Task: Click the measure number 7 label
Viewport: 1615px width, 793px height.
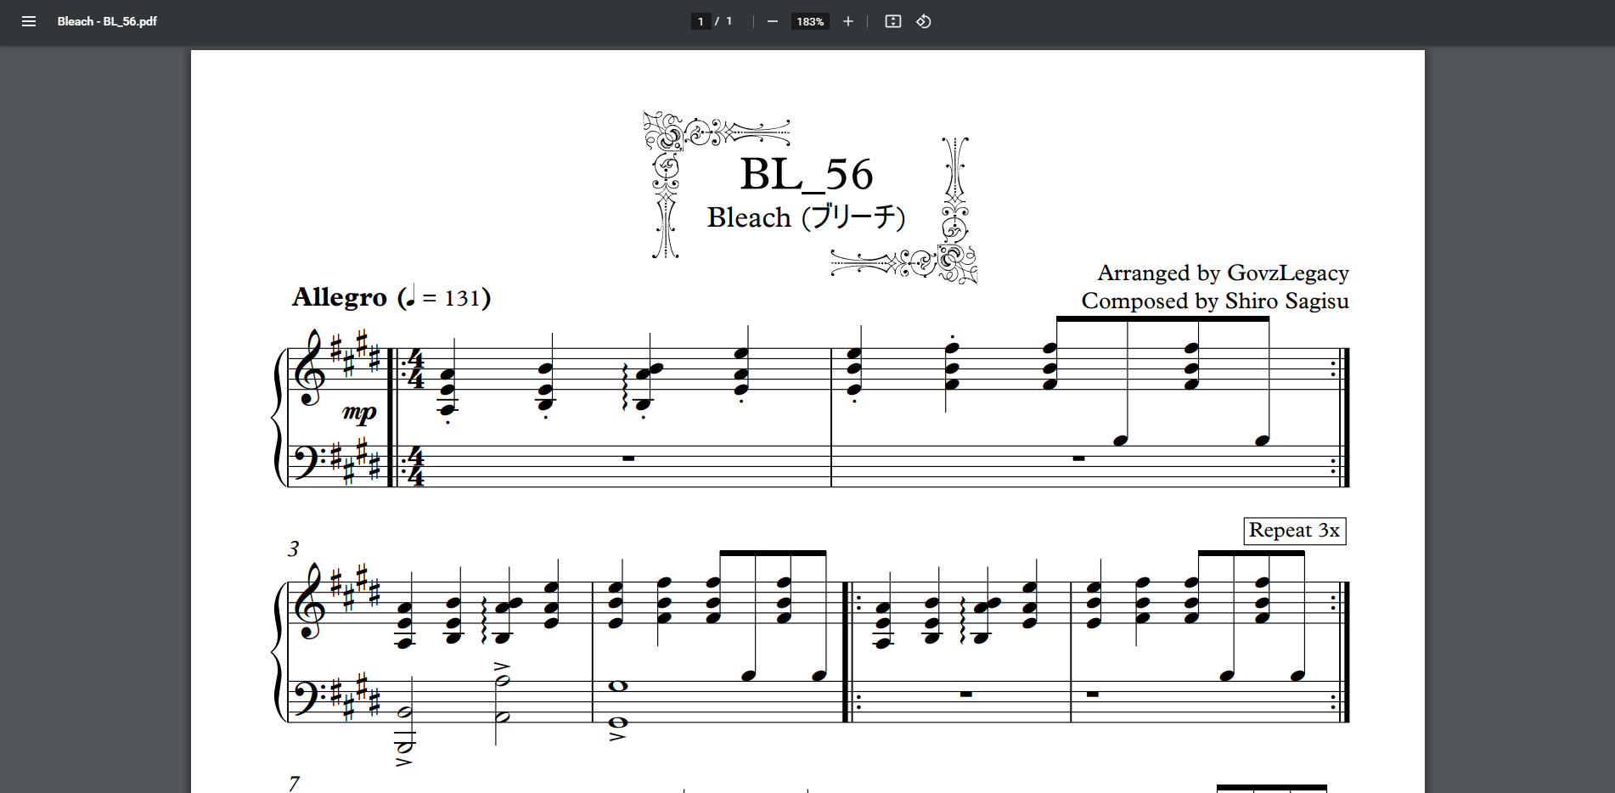Action: (x=294, y=783)
